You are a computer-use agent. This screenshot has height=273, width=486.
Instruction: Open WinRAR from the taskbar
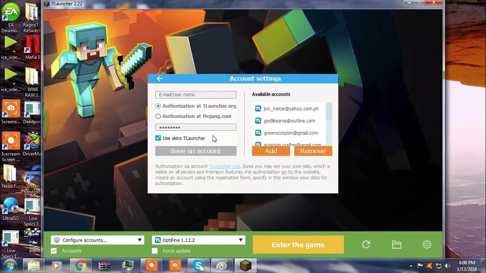tap(104, 265)
